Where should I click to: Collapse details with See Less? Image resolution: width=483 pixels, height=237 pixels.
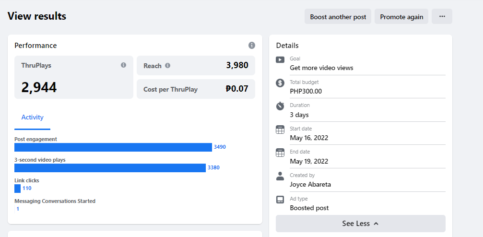coord(360,224)
